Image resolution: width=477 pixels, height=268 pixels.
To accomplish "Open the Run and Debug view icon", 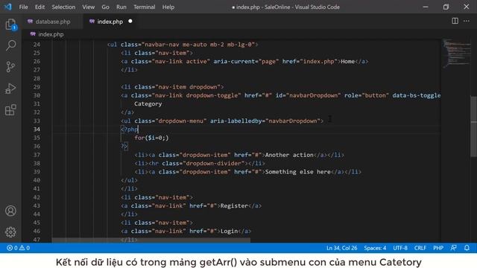I will click(10, 89).
